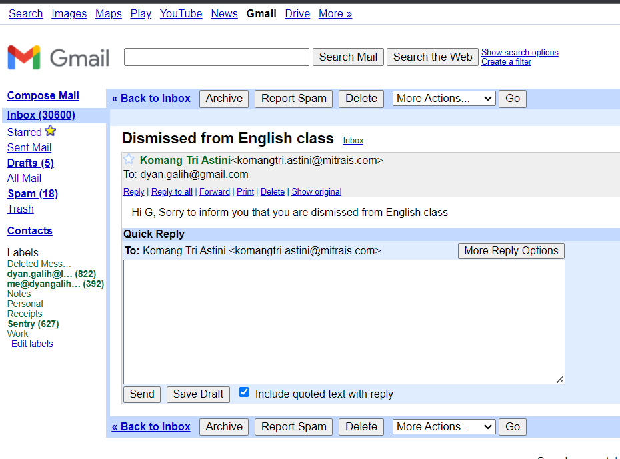Expand the More » menu link
The image size is (620, 459).
[335, 14]
